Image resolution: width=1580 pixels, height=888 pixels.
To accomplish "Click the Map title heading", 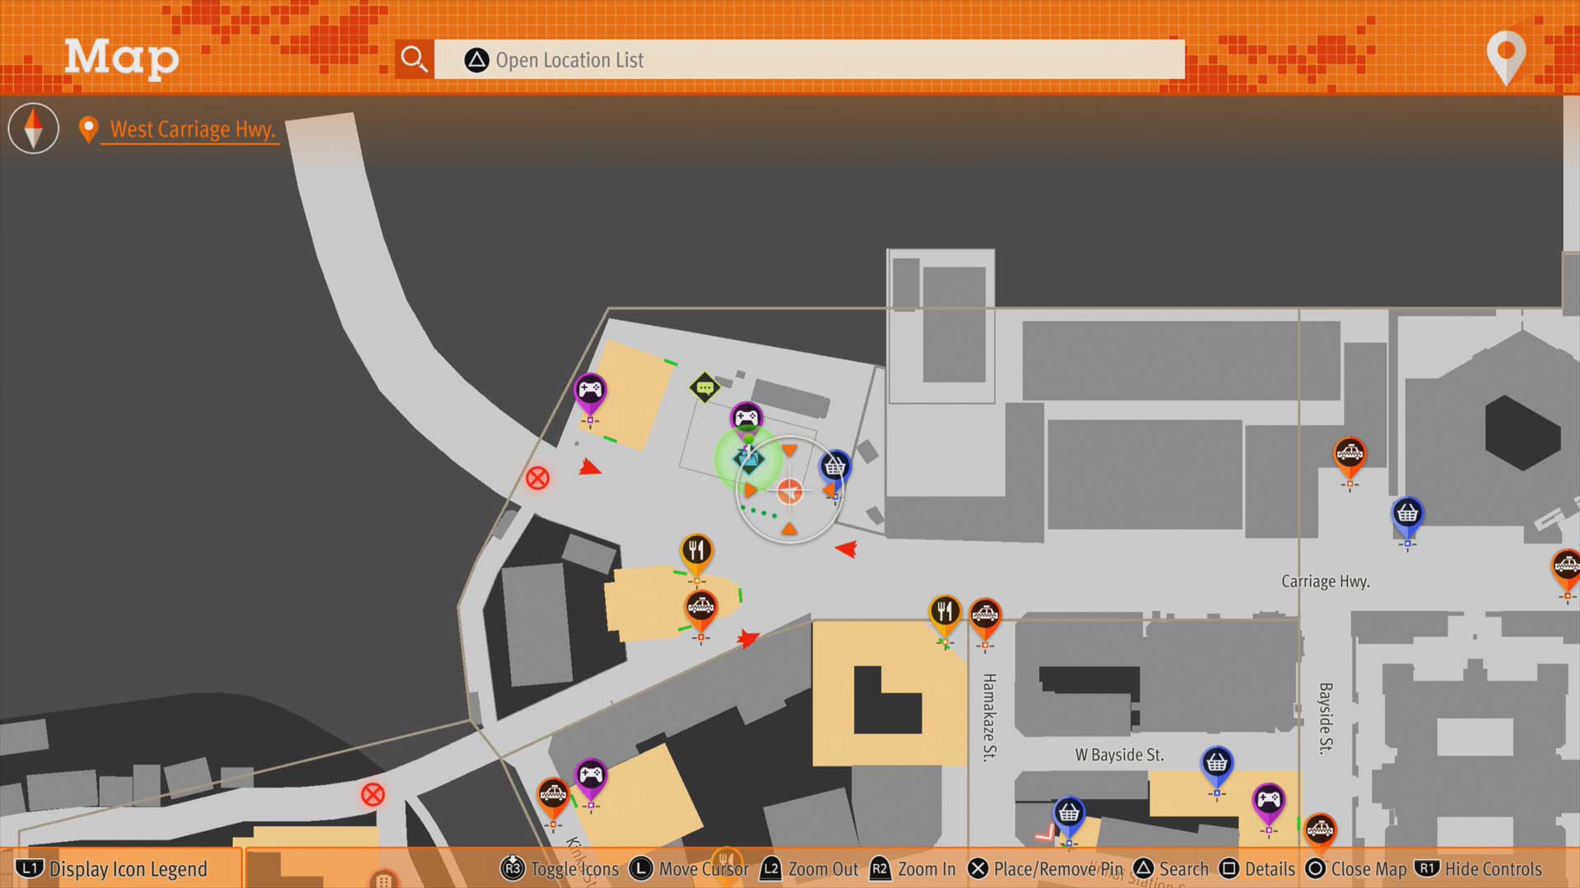I will [x=122, y=58].
